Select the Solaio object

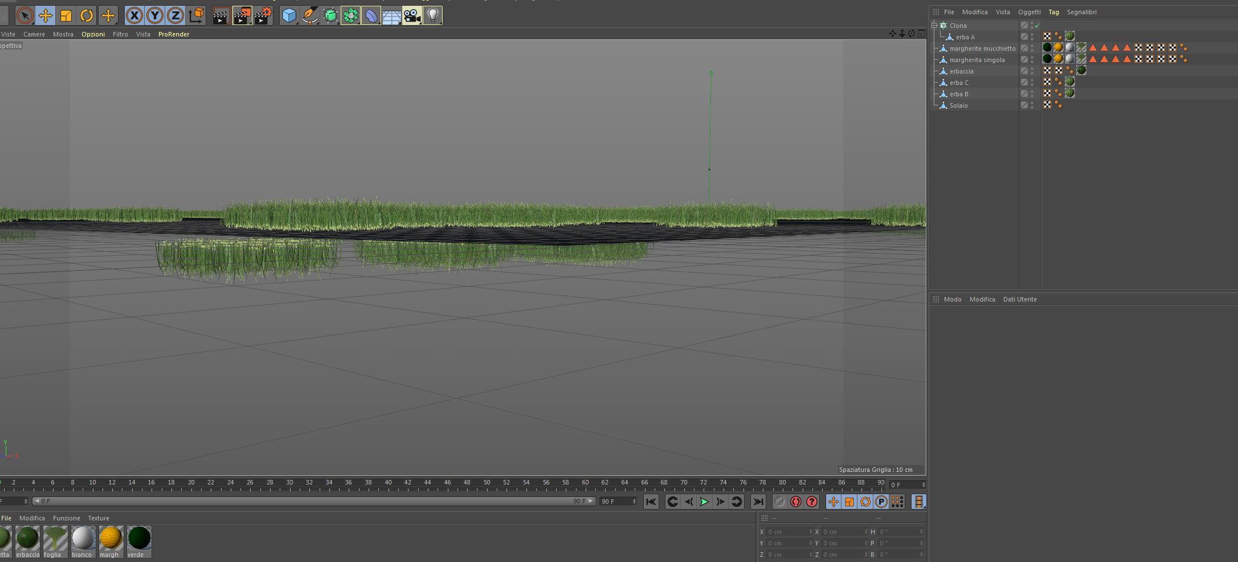tap(958, 105)
